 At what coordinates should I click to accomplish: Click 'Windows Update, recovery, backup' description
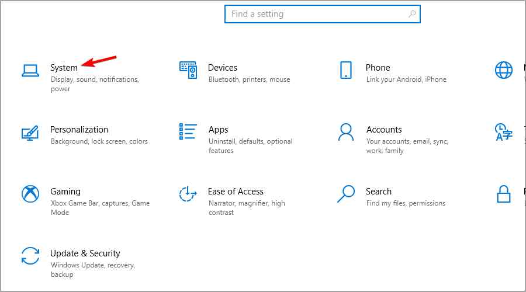tap(93, 270)
